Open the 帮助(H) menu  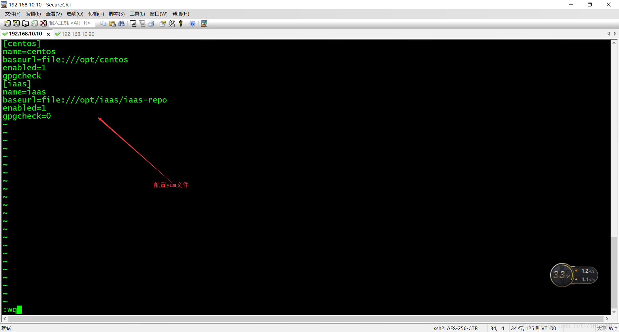(x=181, y=14)
